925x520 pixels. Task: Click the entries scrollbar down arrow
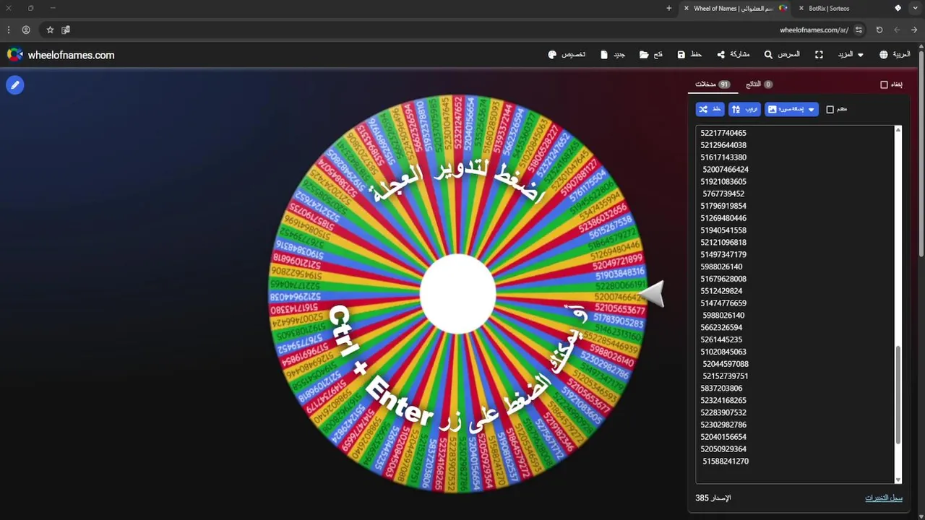[898, 479]
